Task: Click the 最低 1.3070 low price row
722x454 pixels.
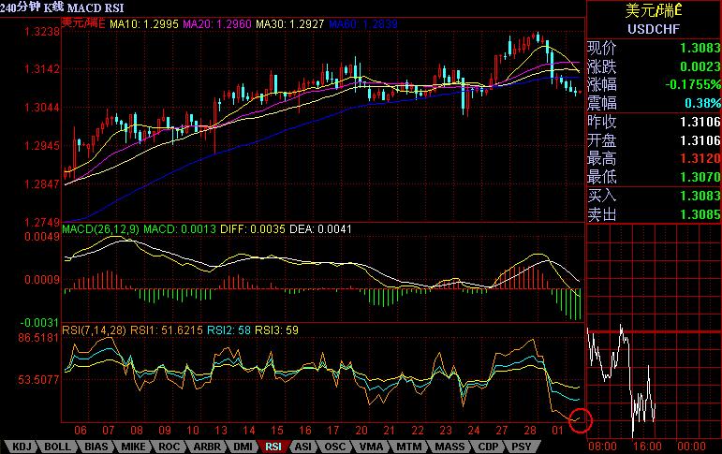Action: [x=654, y=177]
